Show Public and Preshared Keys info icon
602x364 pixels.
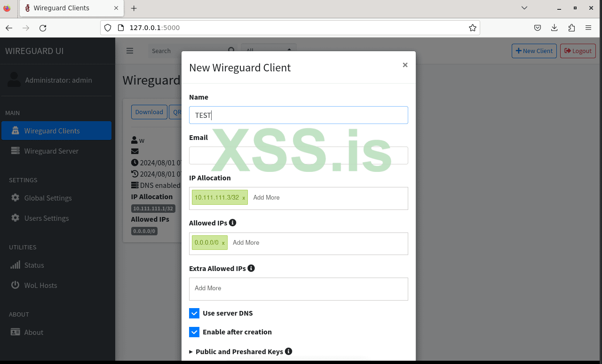289,351
